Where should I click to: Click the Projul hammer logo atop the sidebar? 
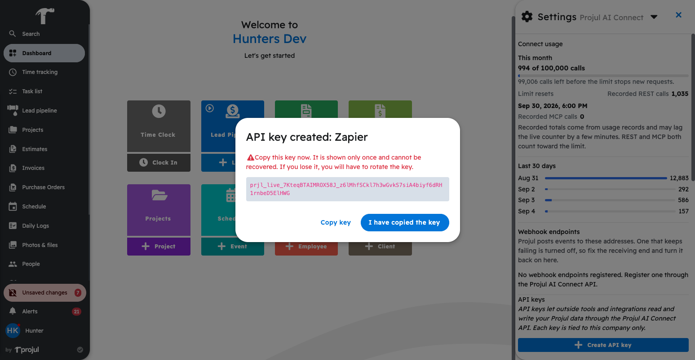pyautogui.click(x=45, y=16)
